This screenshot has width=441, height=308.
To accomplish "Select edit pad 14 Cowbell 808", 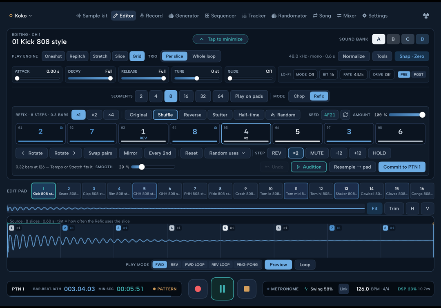I will pos(372,191).
